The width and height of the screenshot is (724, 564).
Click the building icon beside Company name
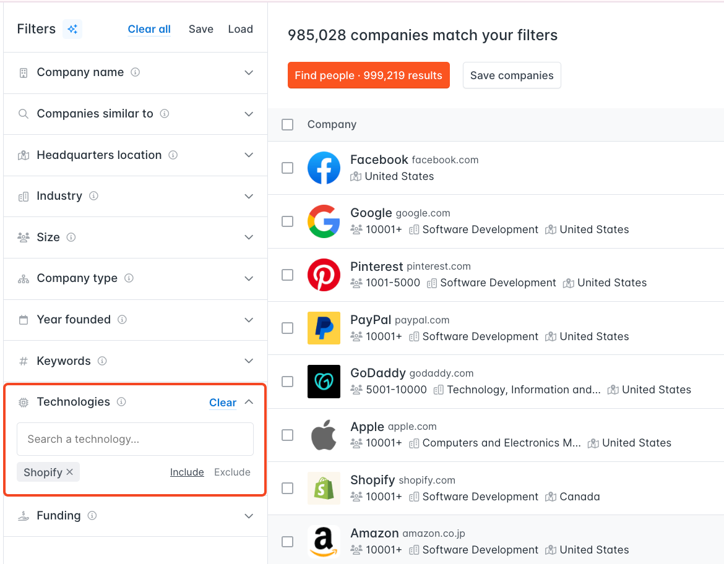[24, 72]
